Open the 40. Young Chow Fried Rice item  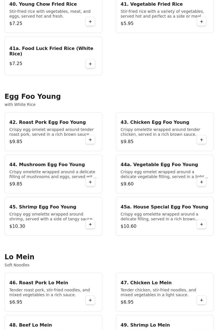point(43,4)
